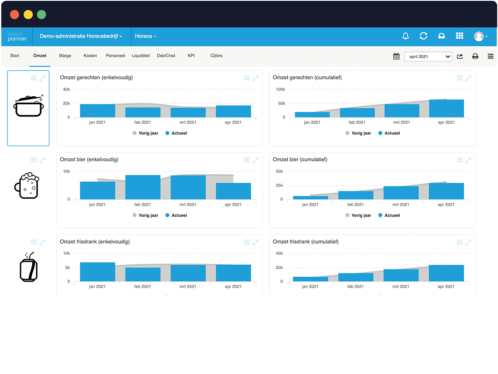Expand Omzet bier (cumulatief) chart fullscreen
498x374 pixels.
click(x=468, y=160)
